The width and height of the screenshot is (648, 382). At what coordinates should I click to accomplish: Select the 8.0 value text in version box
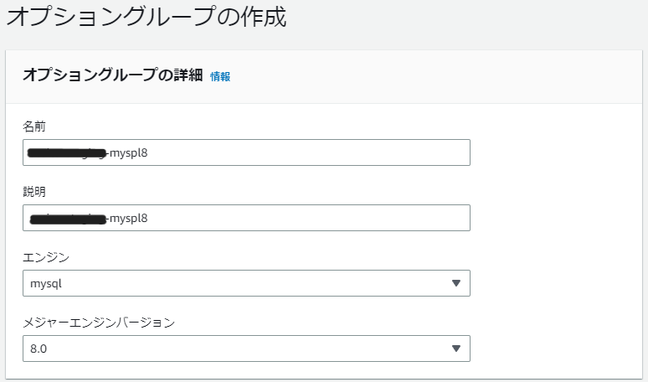pyautogui.click(x=39, y=348)
